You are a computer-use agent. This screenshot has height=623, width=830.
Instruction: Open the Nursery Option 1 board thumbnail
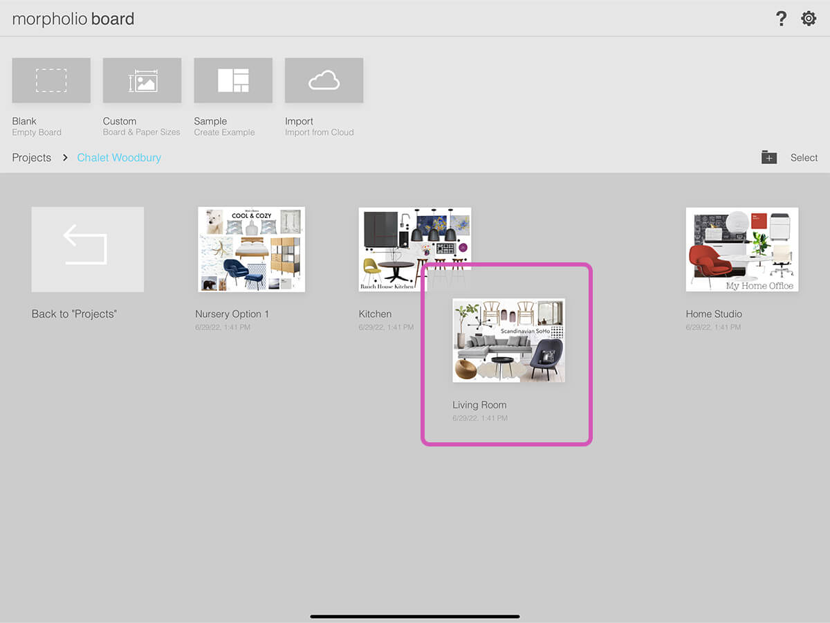pos(251,249)
